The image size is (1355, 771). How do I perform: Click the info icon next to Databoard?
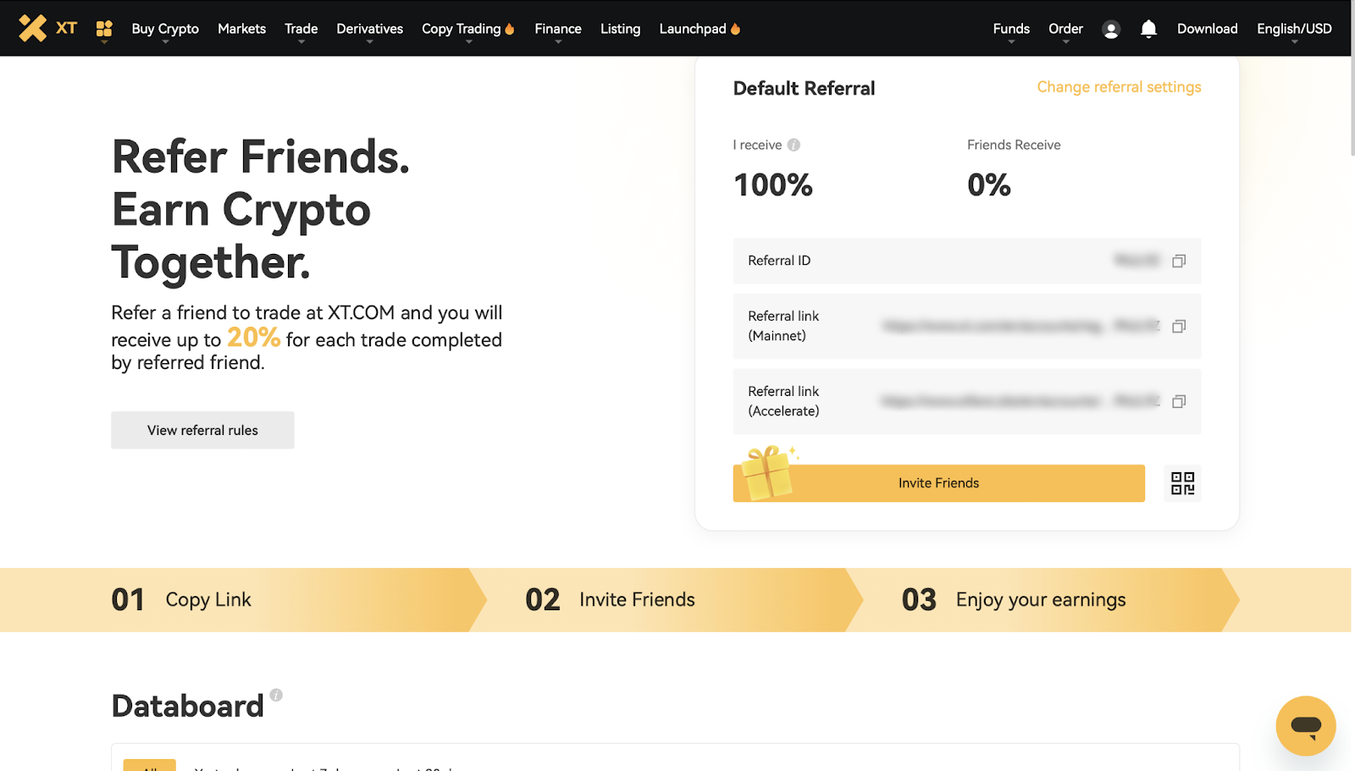coord(276,695)
